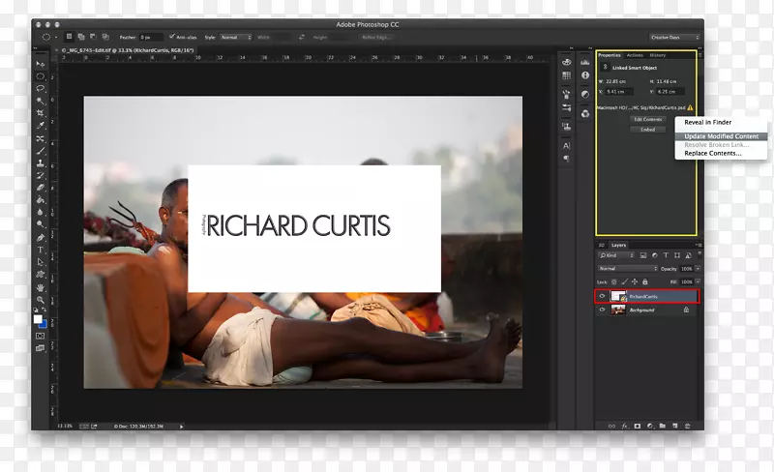Open the layer blend mode dropdown
The image size is (774, 472).
(628, 269)
